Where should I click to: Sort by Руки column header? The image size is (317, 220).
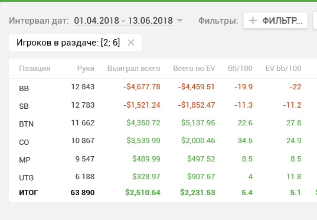(x=86, y=69)
